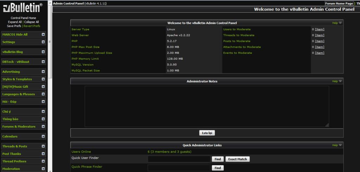Click the Exact Match button

[237, 159]
